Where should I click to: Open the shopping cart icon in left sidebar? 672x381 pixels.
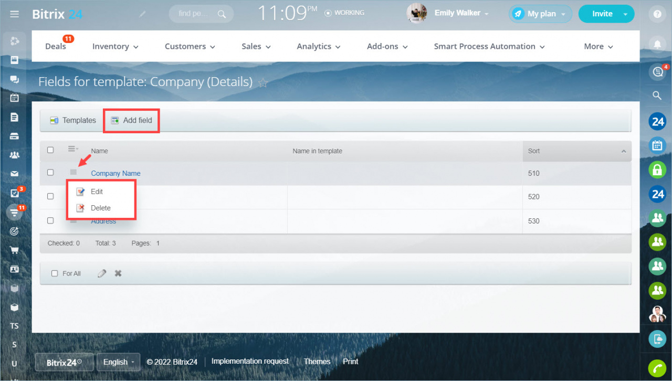[x=15, y=250]
